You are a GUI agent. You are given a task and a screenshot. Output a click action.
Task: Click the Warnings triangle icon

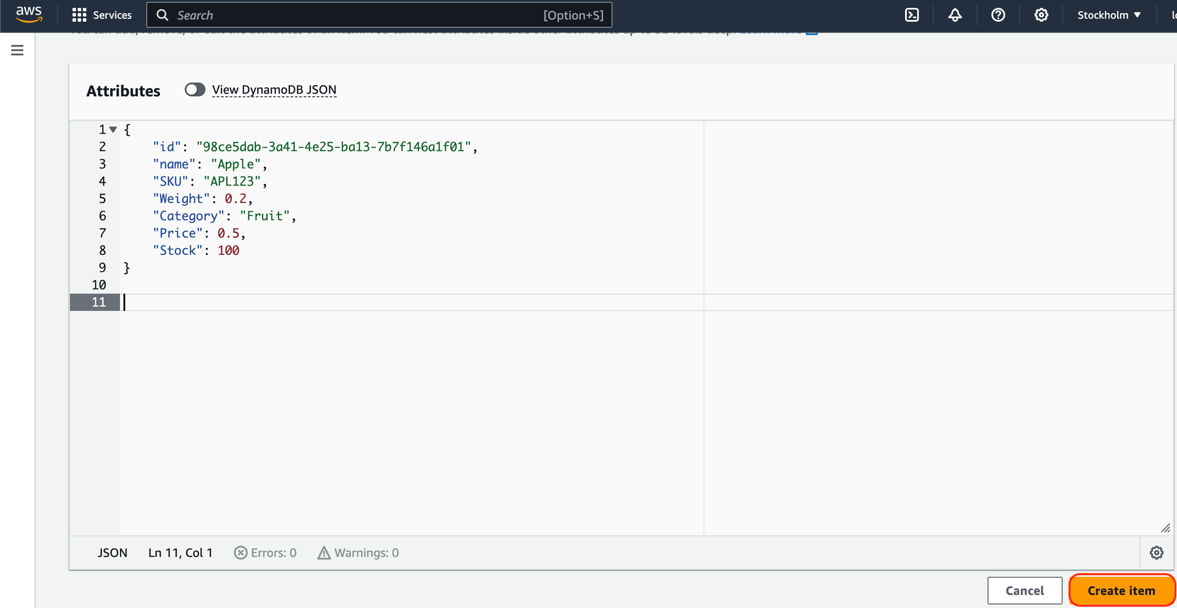click(324, 553)
